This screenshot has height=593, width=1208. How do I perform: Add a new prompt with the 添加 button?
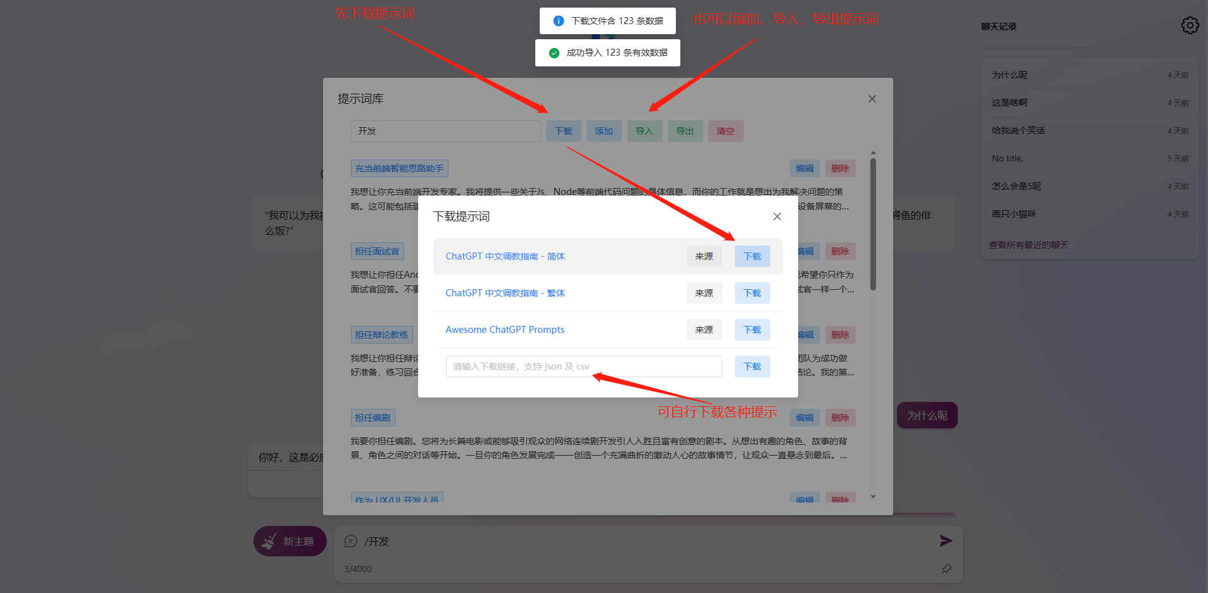pos(604,130)
